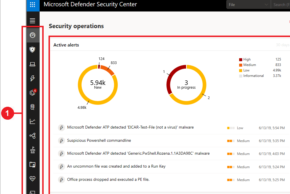Click the Informational count 3.37k in legend
The width and height of the screenshot is (290, 194).
pos(277,76)
